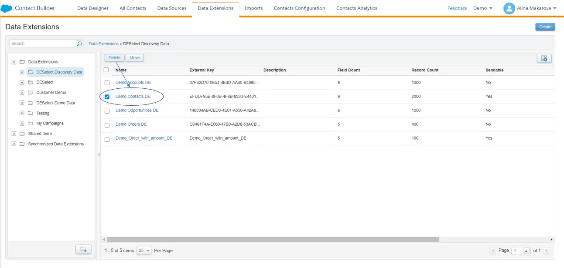
Task: Open the column settings gear icon
Action: click(544, 58)
